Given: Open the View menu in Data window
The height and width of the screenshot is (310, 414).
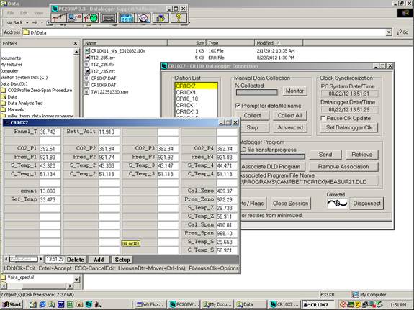Looking at the screenshot, I should tap(38, 13).
